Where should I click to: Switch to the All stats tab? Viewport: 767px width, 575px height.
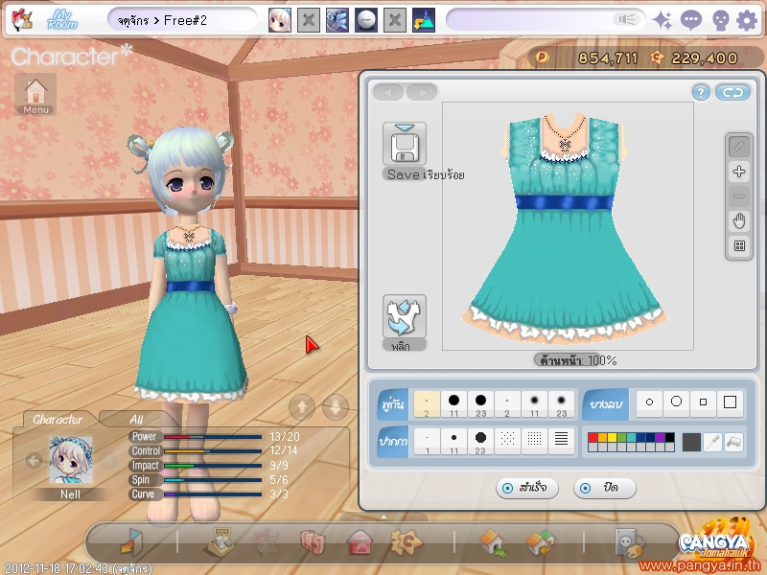(x=136, y=419)
